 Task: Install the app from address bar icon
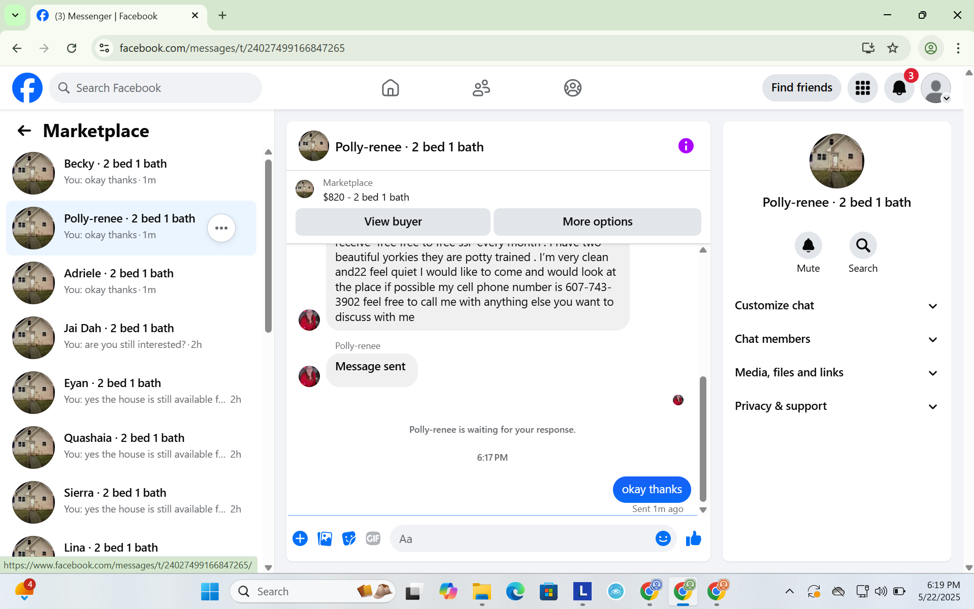click(x=868, y=48)
